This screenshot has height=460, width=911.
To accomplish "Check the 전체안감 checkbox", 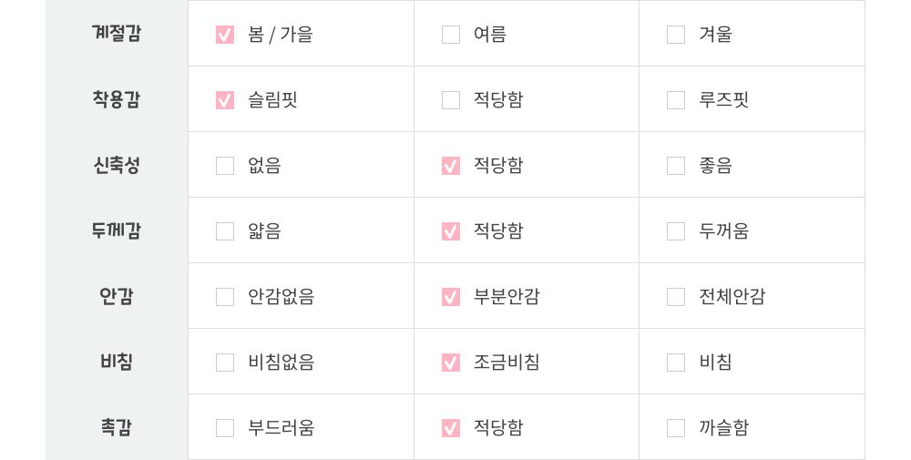I will coord(676,297).
